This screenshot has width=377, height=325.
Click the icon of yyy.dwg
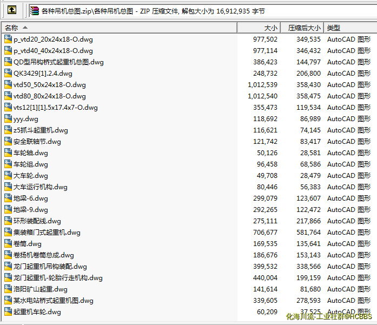tap(8, 119)
